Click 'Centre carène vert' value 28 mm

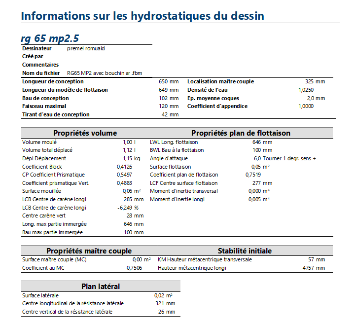[x=135, y=215]
